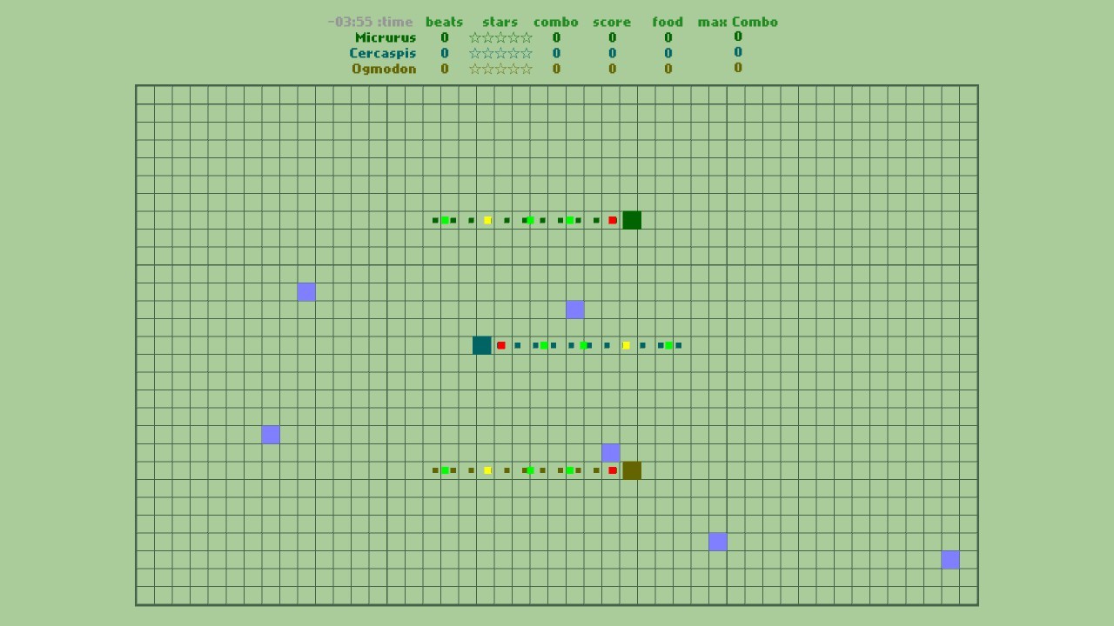Click the red beat segment behind Micrurus's head

click(x=612, y=220)
